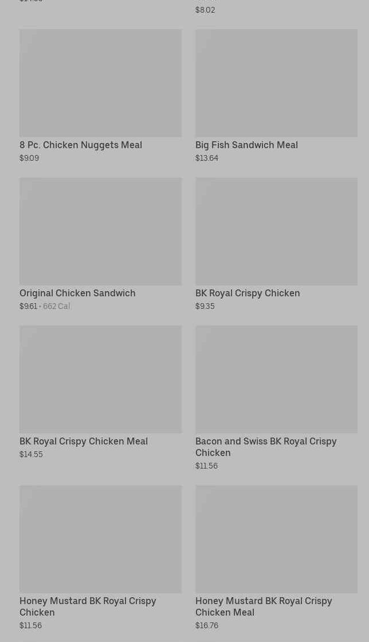Click the $14.55 price text
The height and width of the screenshot is (642, 369).
coord(31,454)
